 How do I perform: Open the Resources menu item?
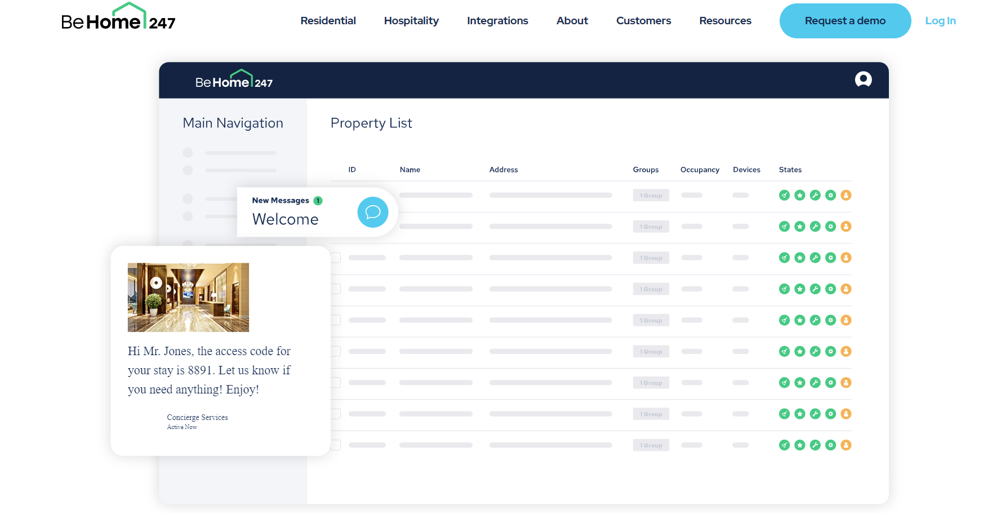click(725, 21)
